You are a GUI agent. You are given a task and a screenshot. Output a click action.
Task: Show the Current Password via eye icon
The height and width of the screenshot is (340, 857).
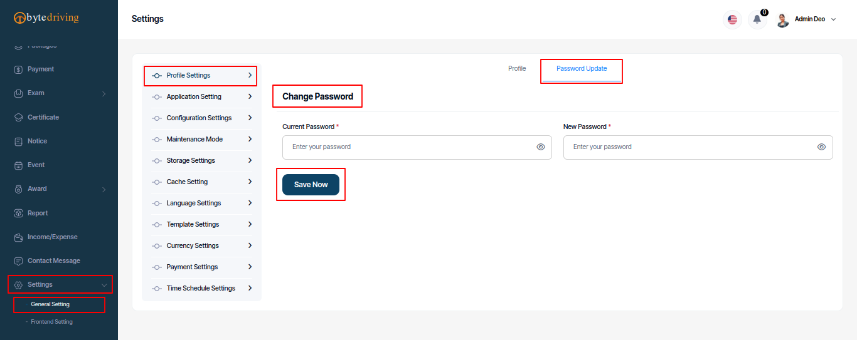541,147
